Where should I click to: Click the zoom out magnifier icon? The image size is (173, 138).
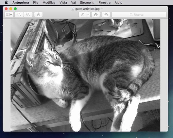click(x=19, y=14)
